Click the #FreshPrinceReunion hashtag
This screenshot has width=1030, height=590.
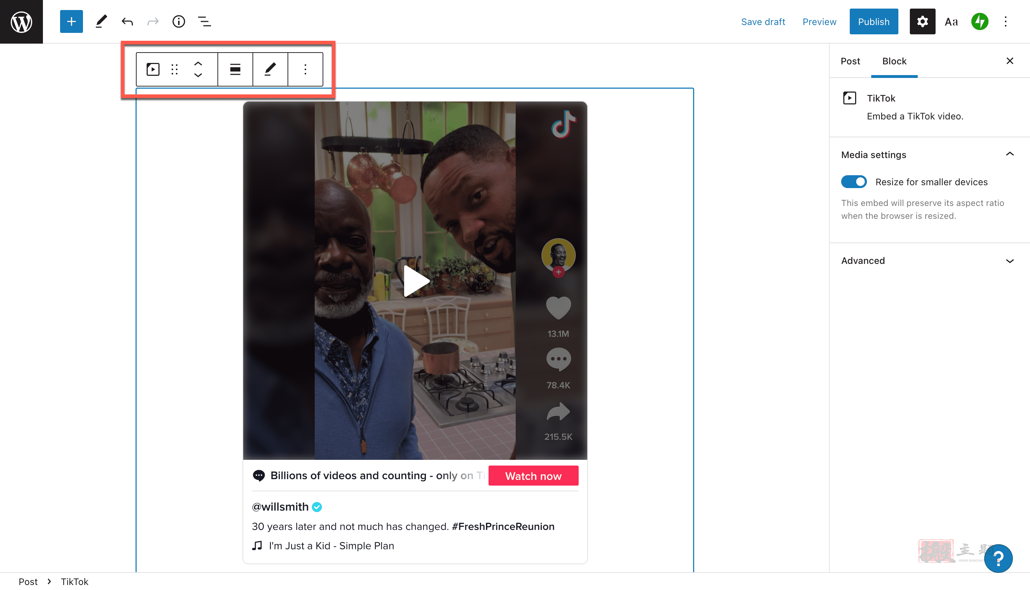[503, 526]
